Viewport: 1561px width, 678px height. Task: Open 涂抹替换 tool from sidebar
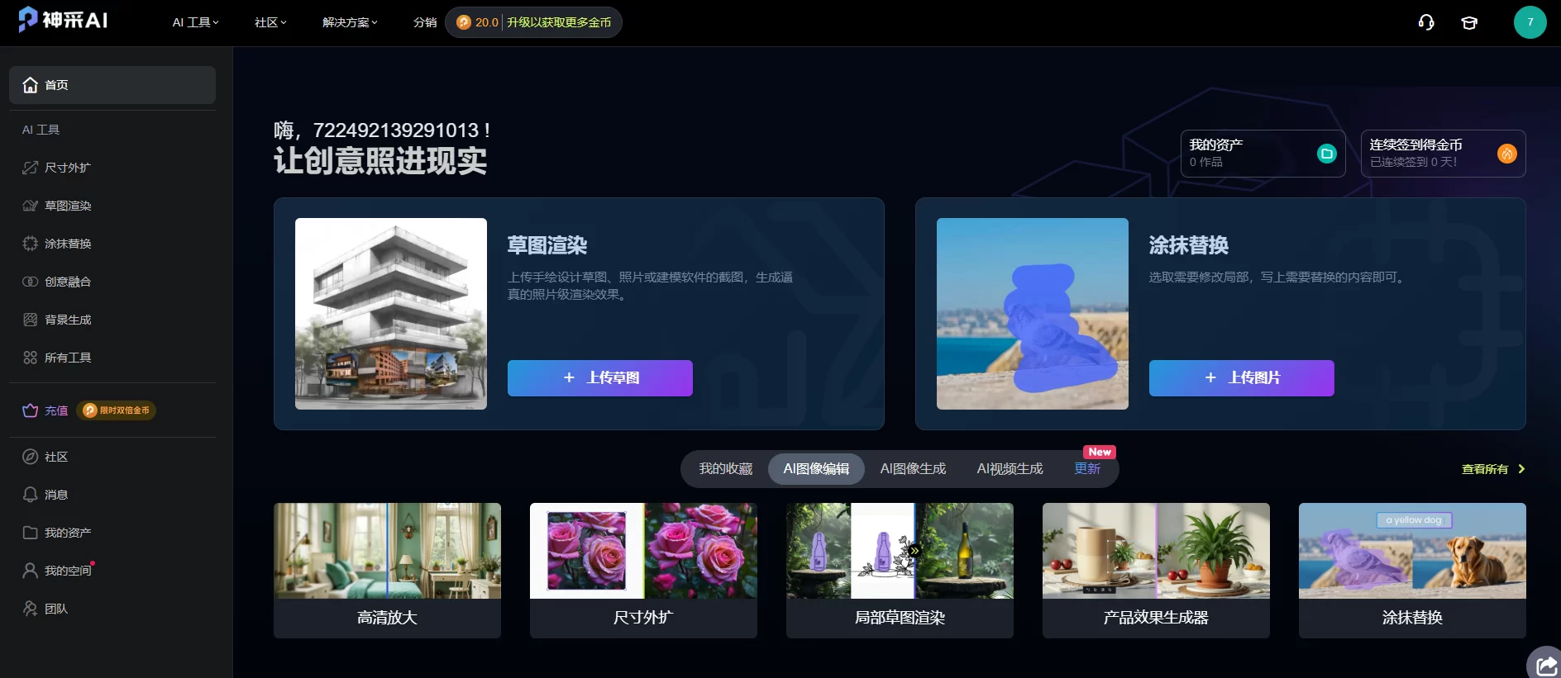point(68,244)
